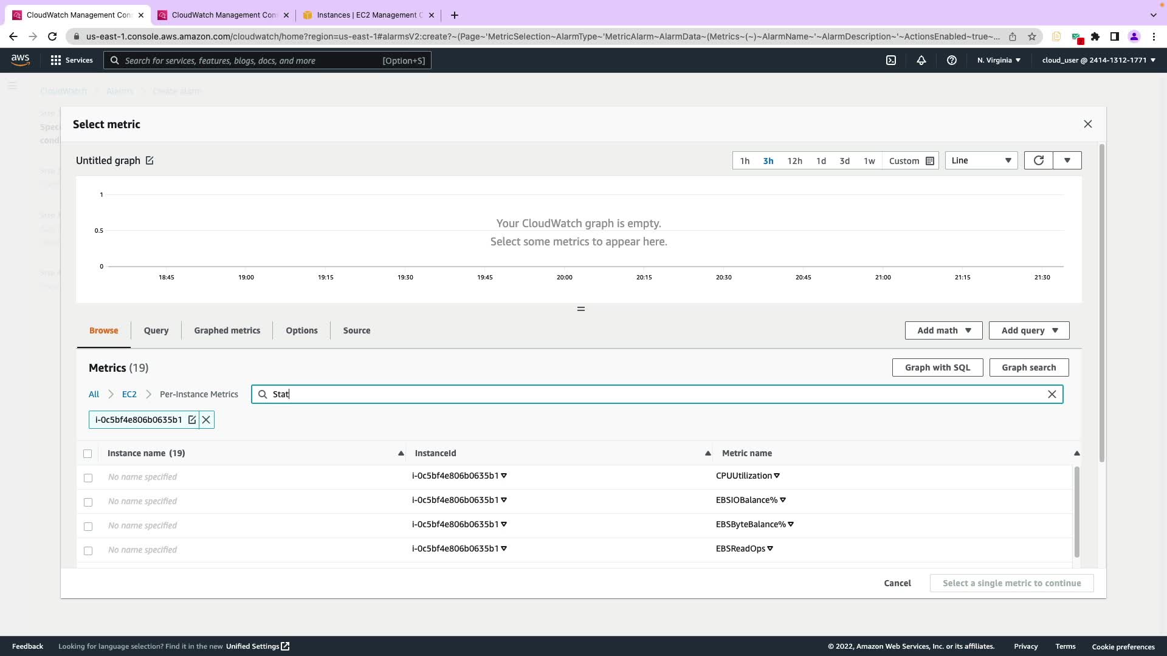This screenshot has height=656, width=1167.
Task: Navigate to EC2 breadcrumb link
Action: coord(129,394)
